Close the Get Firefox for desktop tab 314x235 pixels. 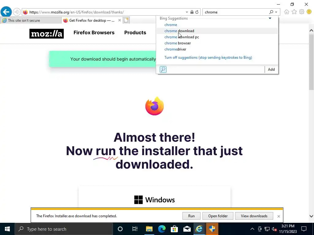(120, 20)
